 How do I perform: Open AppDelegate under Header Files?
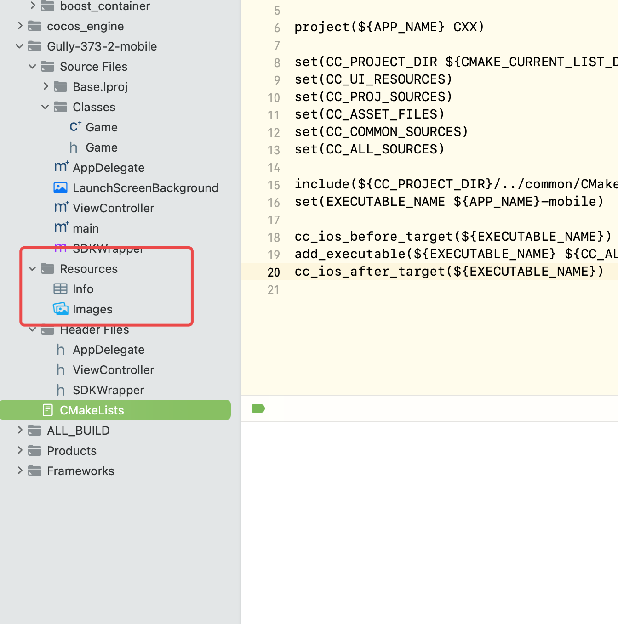(109, 350)
